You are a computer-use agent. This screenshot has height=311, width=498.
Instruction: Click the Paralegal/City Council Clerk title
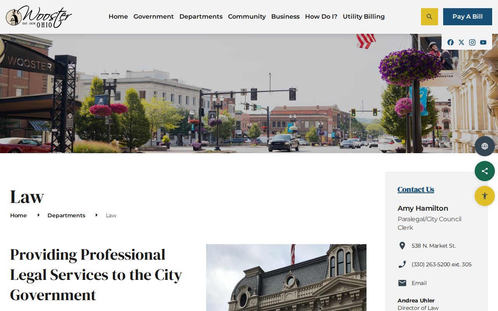[x=430, y=223]
